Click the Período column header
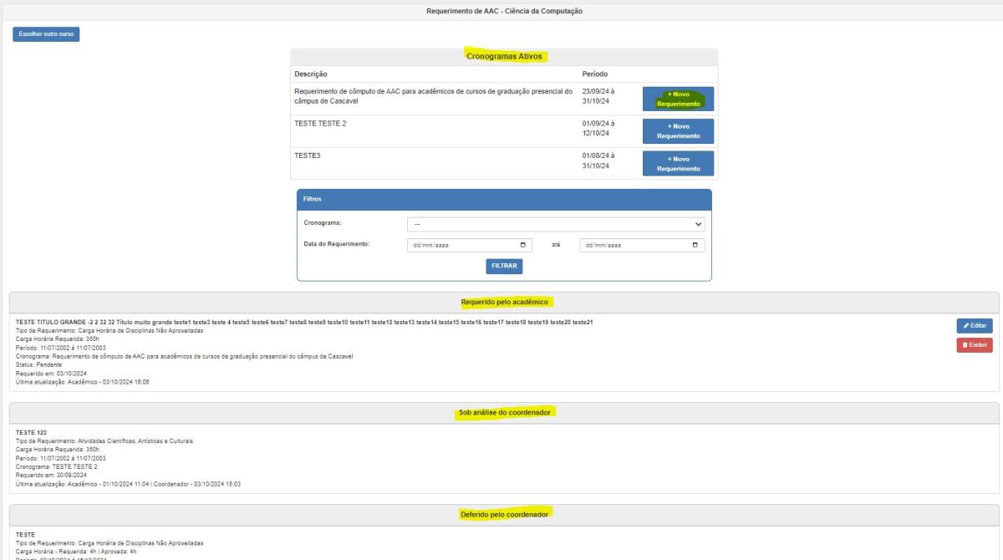The height and width of the screenshot is (560, 1003). (595, 74)
